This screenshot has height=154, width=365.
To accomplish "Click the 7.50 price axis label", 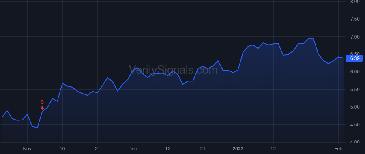I will (x=355, y=19).
